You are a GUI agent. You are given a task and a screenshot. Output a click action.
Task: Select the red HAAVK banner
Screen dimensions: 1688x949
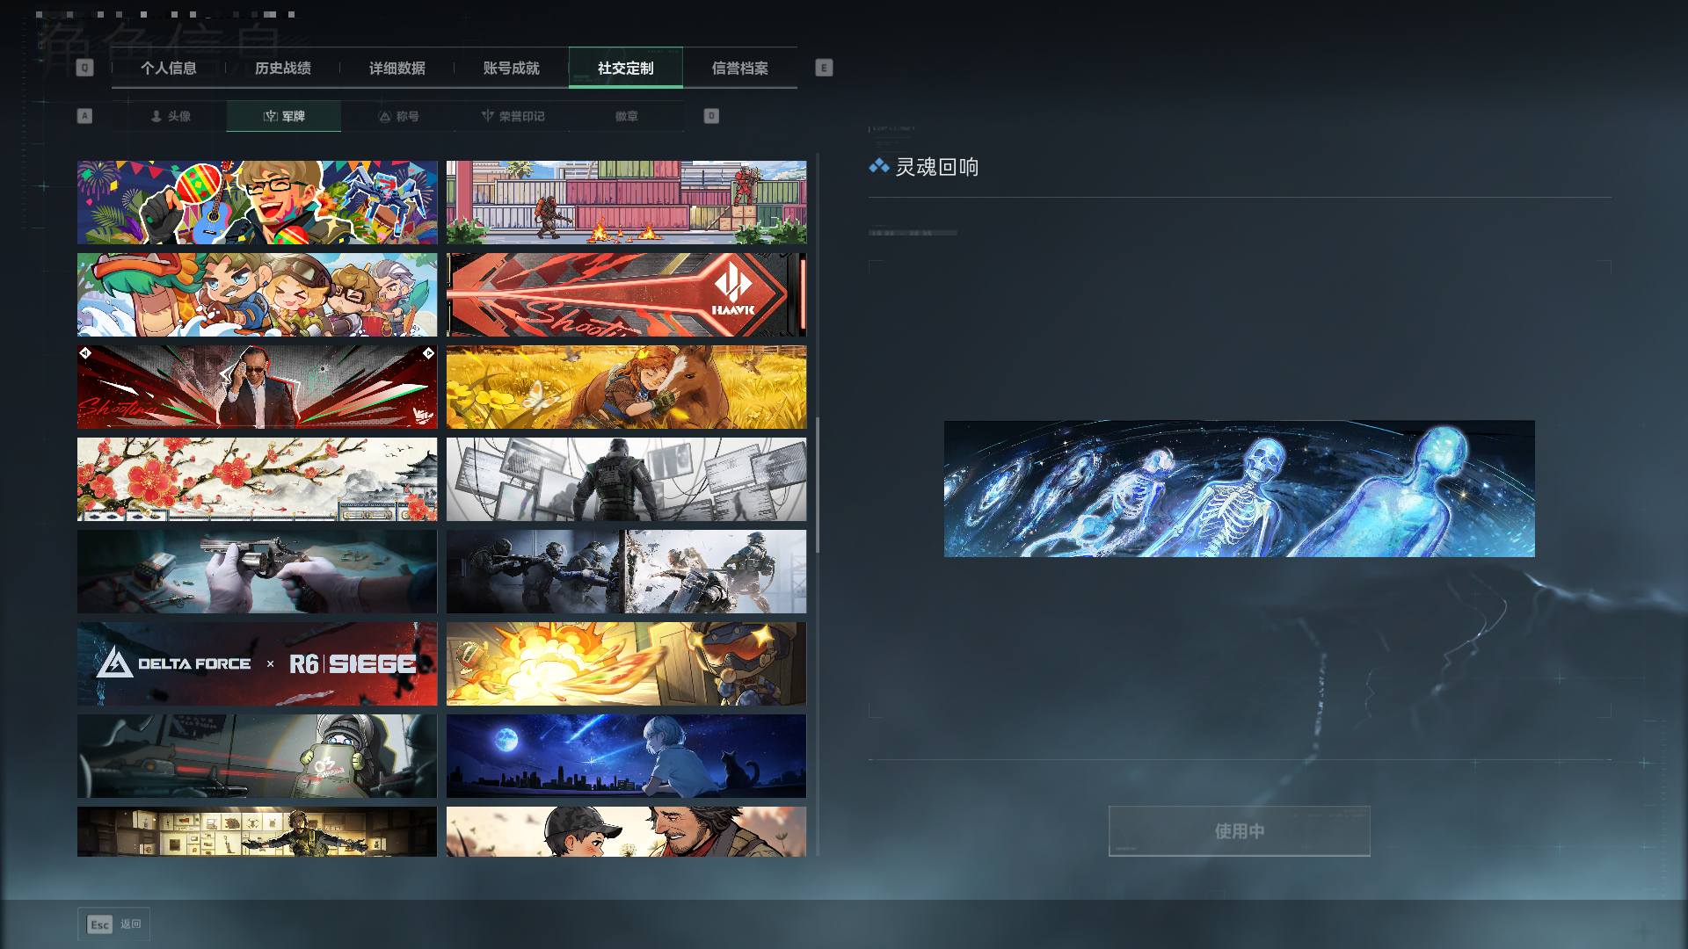(626, 295)
